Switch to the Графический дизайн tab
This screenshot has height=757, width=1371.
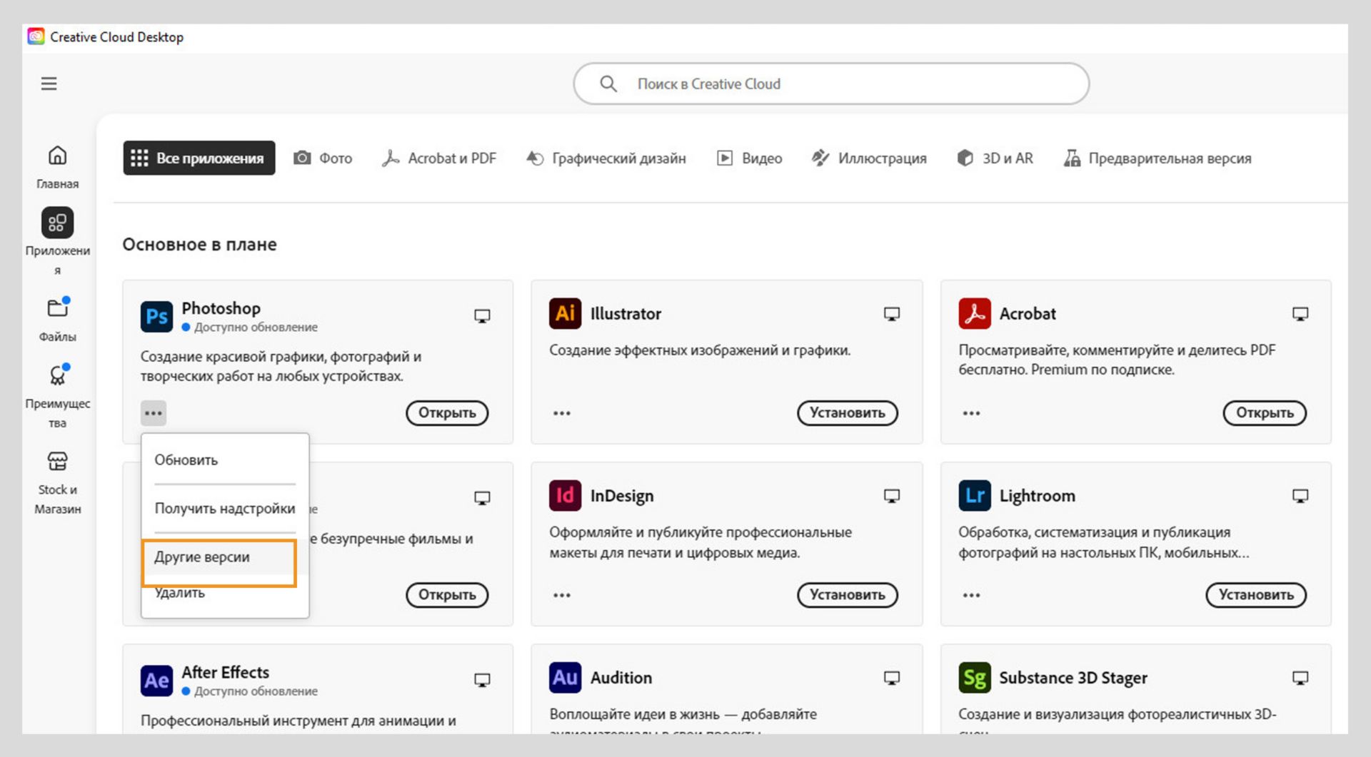tap(606, 158)
